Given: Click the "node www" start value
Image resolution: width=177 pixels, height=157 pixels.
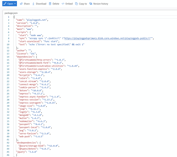Looking at the screenshot, I should tap(36, 35).
